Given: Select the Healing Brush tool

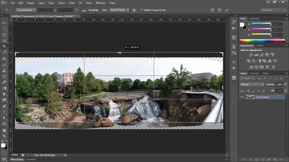Looking at the screenshot, I should click(4, 58).
